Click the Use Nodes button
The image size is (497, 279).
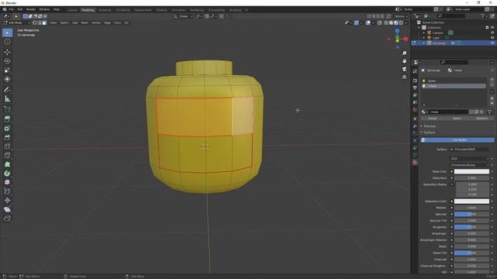pyautogui.click(x=457, y=139)
